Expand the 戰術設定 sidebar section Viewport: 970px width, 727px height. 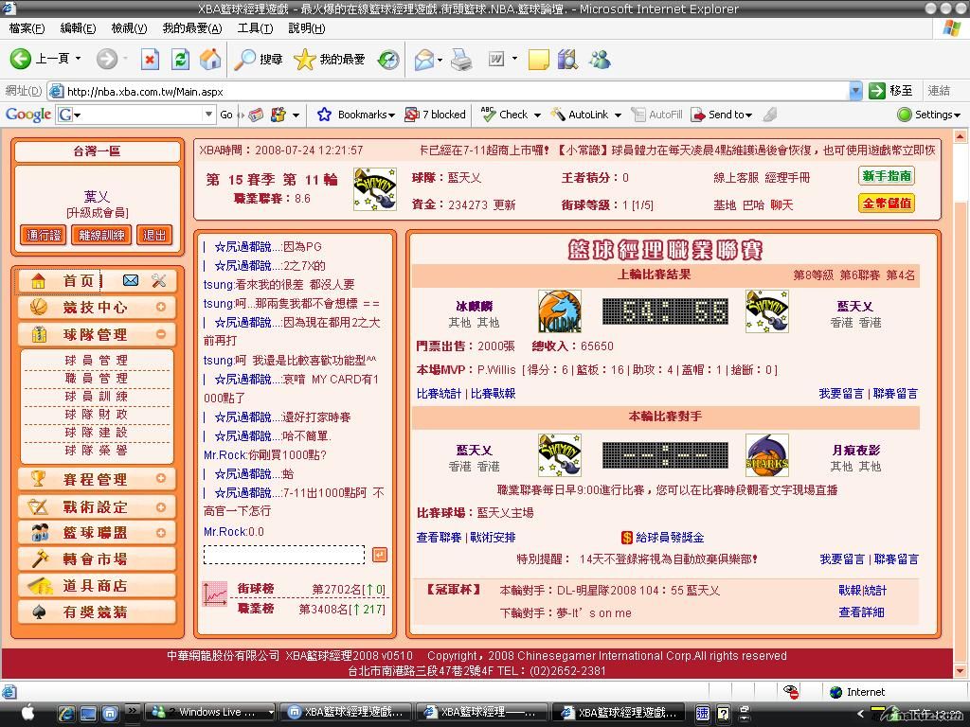pos(161,507)
